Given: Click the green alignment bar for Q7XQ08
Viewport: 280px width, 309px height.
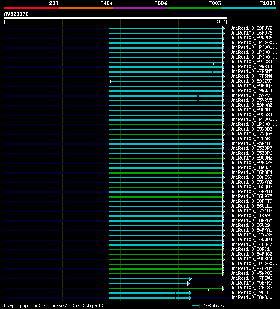Looking at the screenshot, I should 165,135.
